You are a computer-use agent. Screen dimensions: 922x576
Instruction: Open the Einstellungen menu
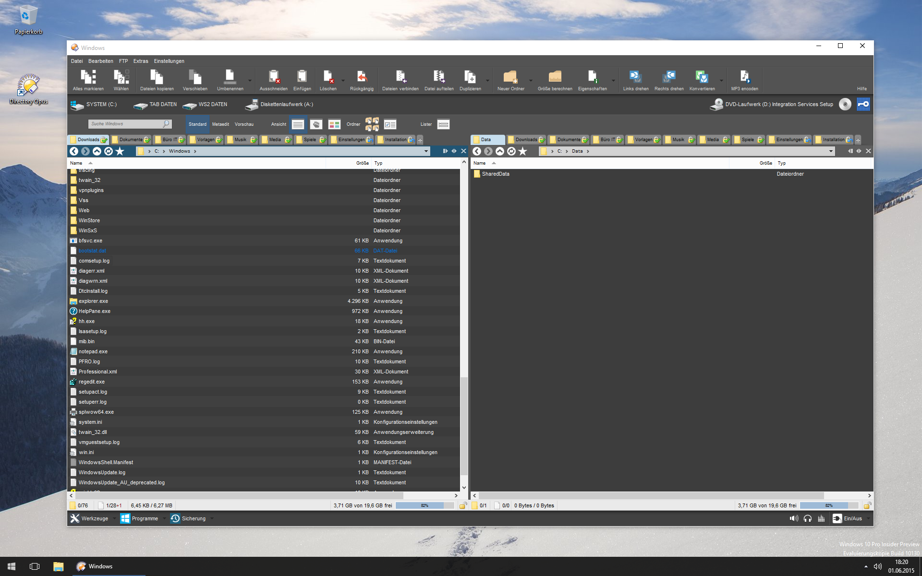tap(169, 61)
